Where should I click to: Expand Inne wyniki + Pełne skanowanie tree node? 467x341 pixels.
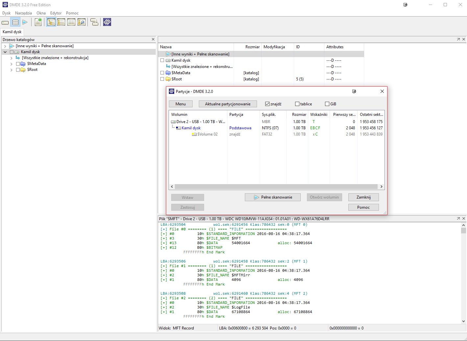(x=5, y=46)
